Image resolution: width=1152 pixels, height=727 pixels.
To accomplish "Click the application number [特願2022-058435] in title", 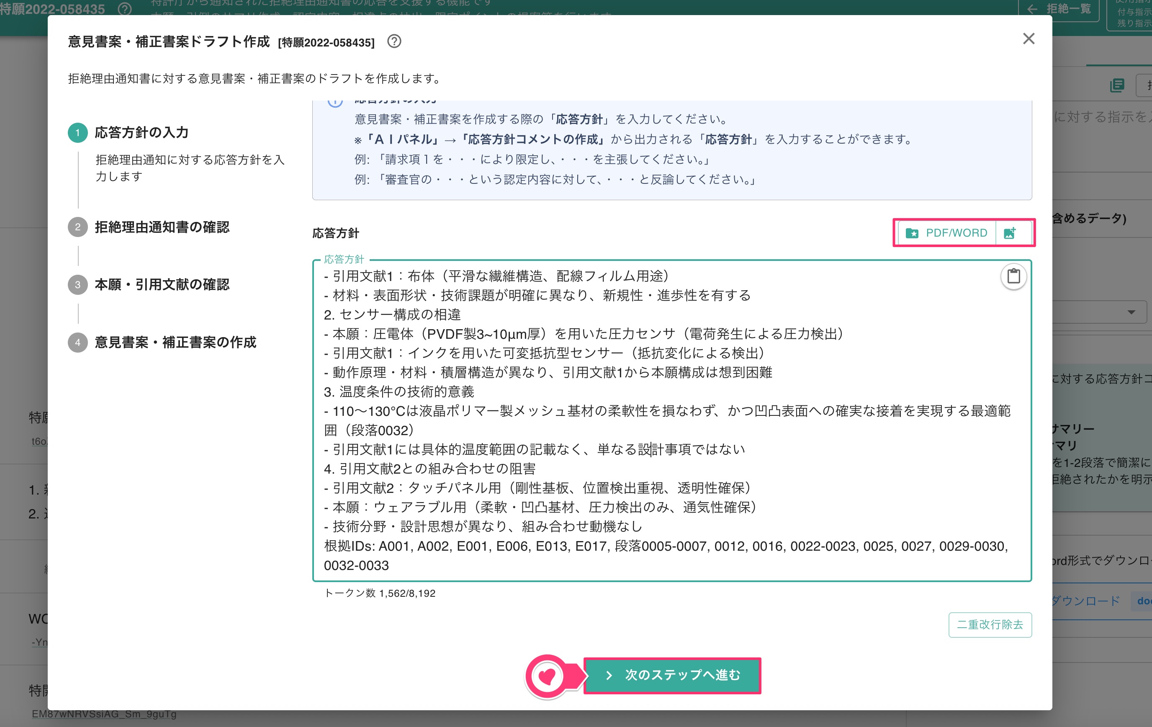I will [x=326, y=43].
